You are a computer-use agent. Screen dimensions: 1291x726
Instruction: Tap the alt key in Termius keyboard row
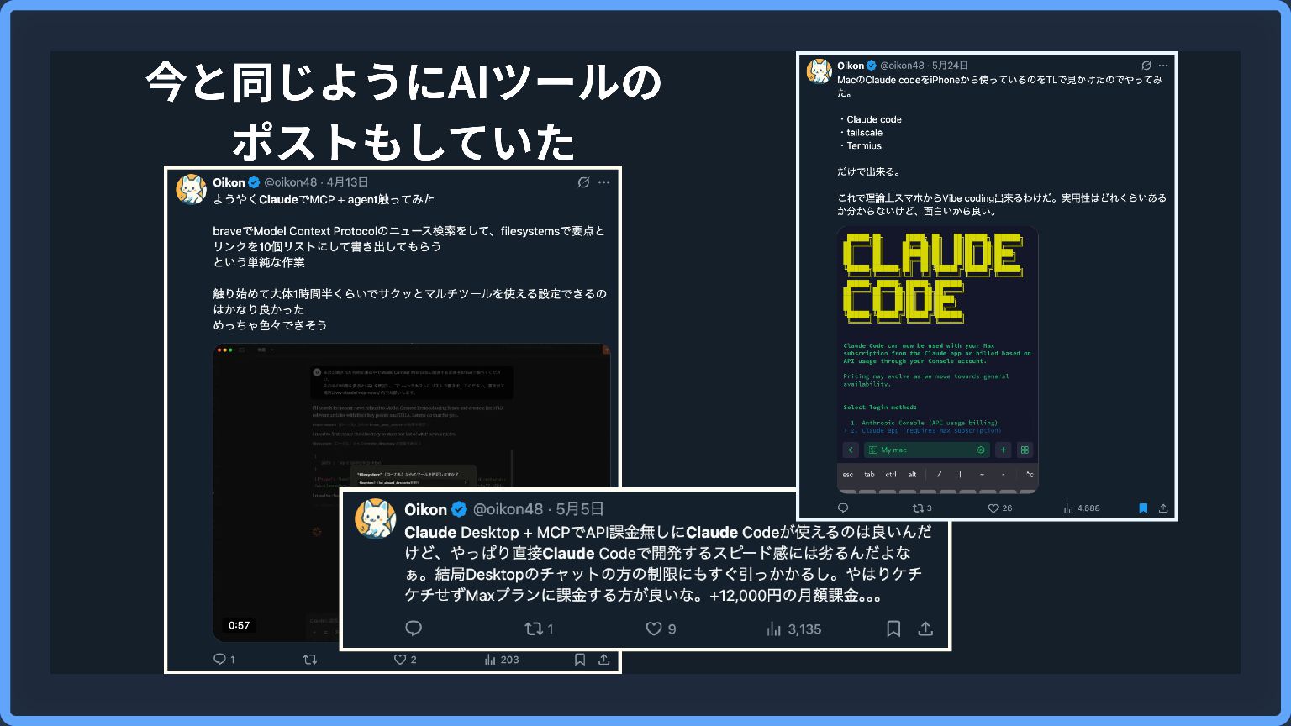(x=912, y=475)
